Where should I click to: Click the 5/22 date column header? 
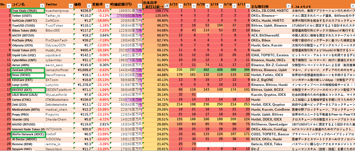(174, 5)
